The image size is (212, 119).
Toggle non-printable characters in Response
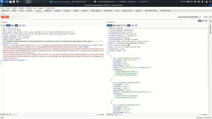(x=132, y=25)
